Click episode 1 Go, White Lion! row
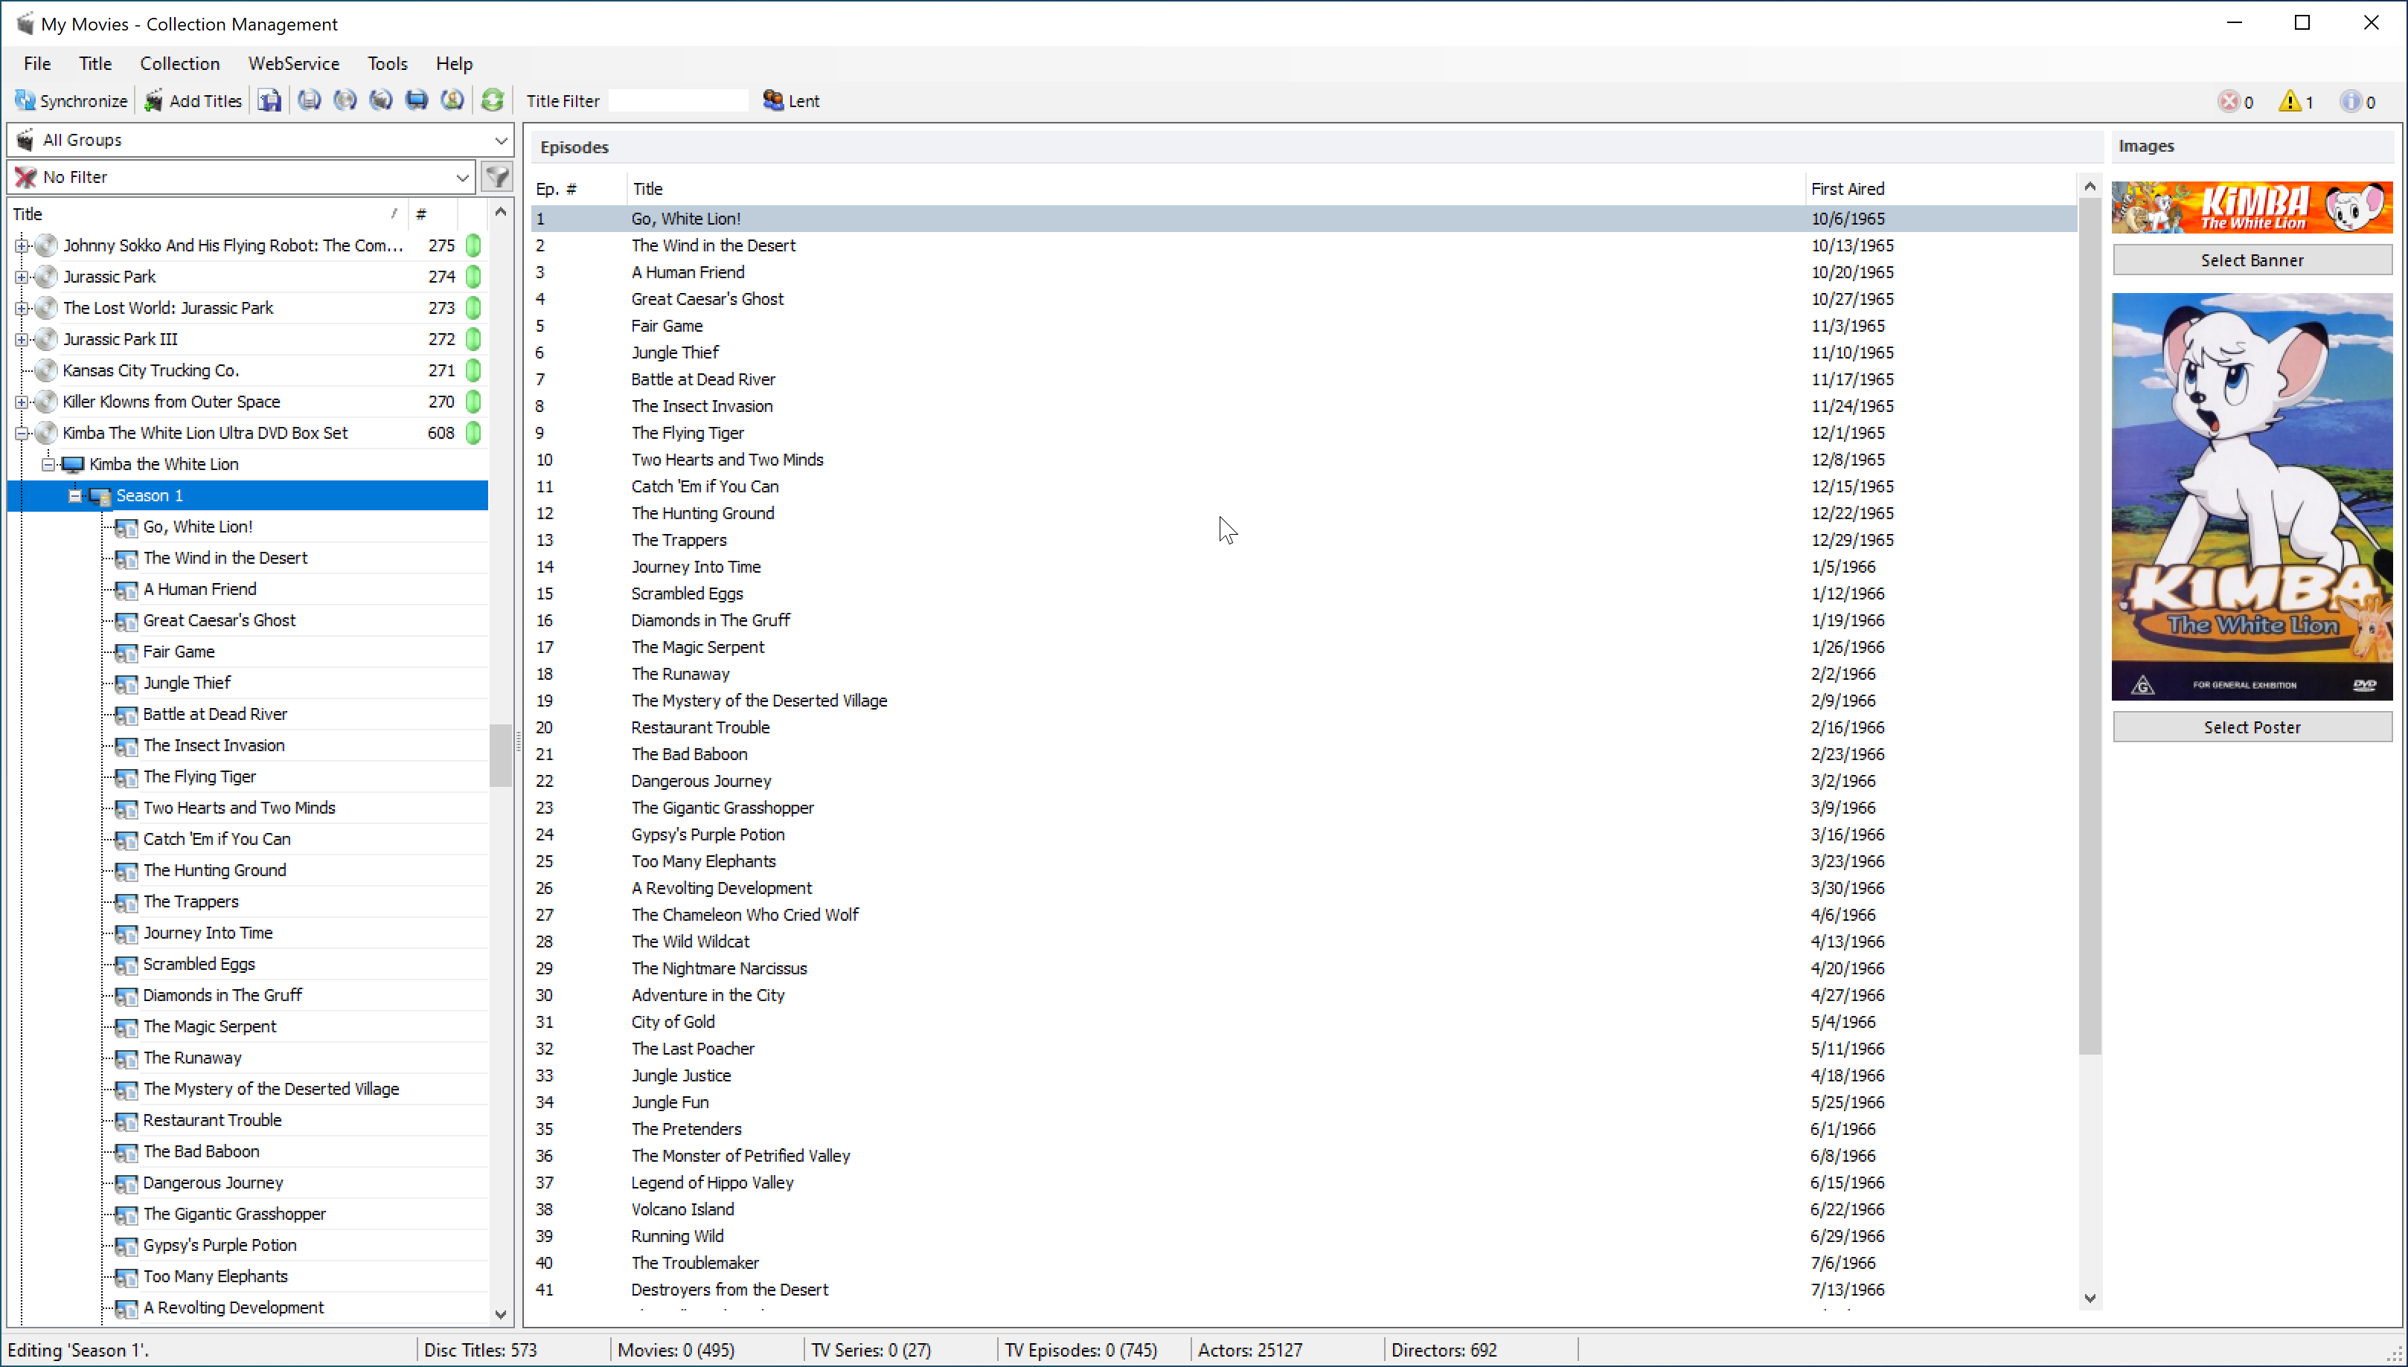Viewport: 2408px width, 1367px height. (1308, 216)
